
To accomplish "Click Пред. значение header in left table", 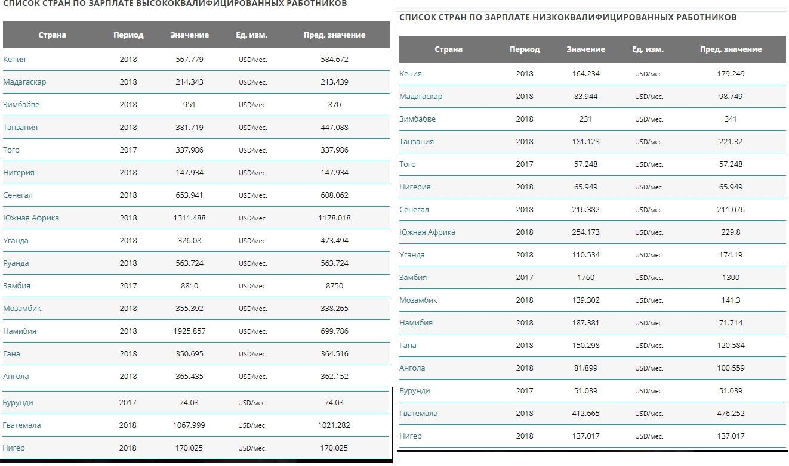I will pos(334,35).
